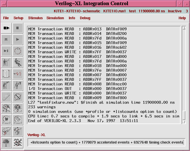Viewport: 190px width, 151px height.
Task: Click the Start Interactive stop-and-arrow icon
Action: 6,28
